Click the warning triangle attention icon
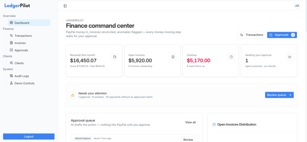307x142 pixels. pyautogui.click(x=73, y=95)
